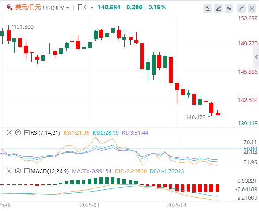Click the RSI3:31.44 value
Screen dimensions: 259x211
tap(135, 132)
